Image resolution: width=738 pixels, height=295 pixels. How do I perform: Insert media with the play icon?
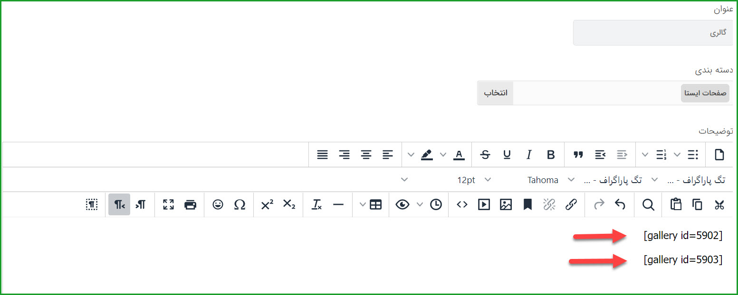484,204
